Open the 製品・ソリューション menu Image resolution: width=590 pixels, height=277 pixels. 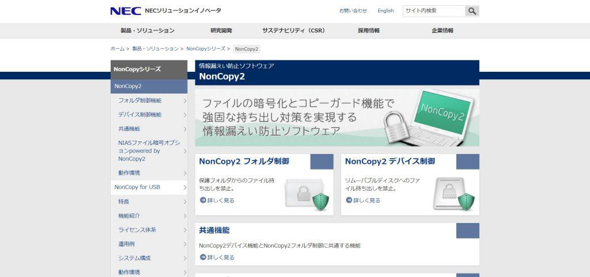point(147,31)
